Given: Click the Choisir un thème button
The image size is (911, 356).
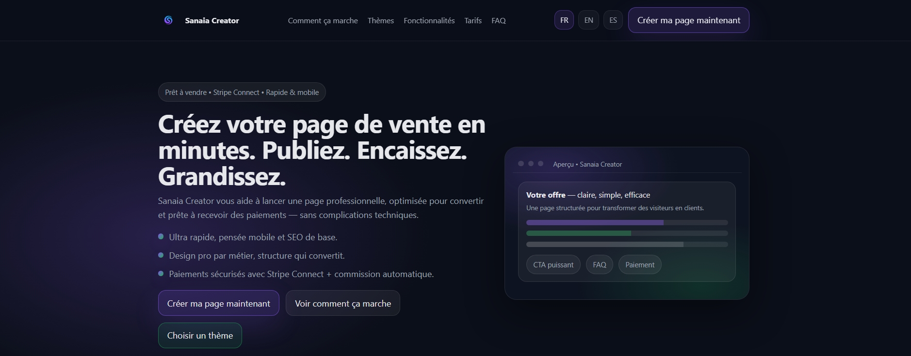Looking at the screenshot, I should [200, 335].
